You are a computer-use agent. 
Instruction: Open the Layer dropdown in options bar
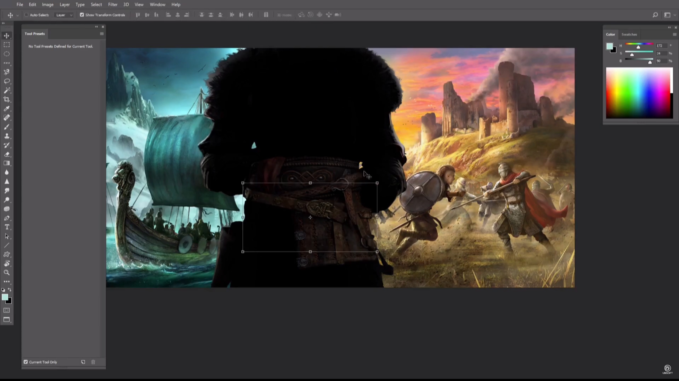[x=64, y=15]
